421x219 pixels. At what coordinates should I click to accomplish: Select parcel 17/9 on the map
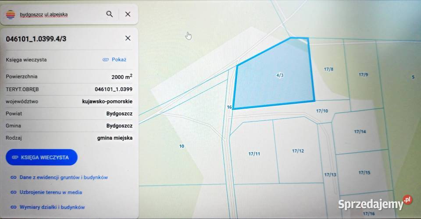click(x=363, y=74)
